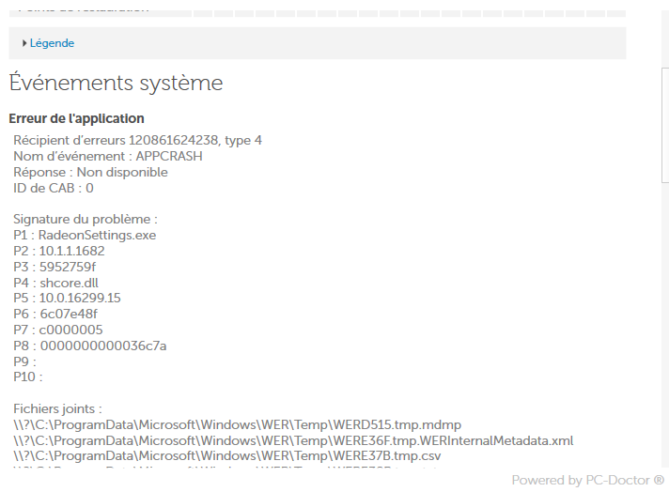The image size is (669, 492).
Task: Select the WERD515.tmp.mdmp file path
Action: pyautogui.click(x=237, y=424)
